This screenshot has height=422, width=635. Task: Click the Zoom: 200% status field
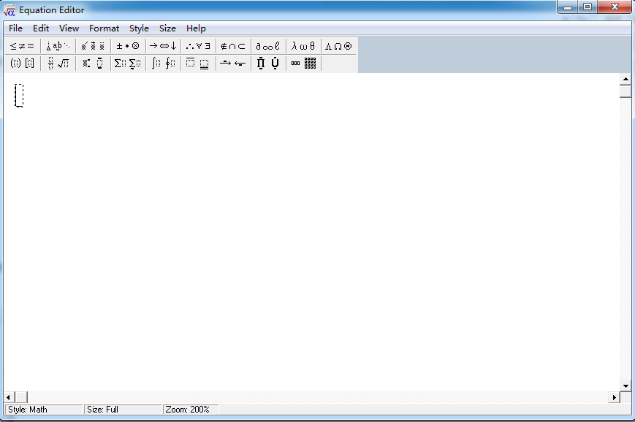(189, 410)
